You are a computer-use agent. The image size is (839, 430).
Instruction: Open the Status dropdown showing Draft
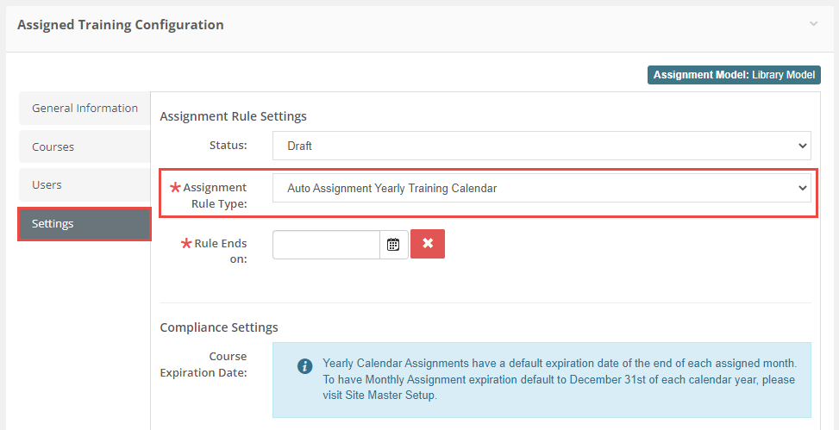[x=542, y=146]
